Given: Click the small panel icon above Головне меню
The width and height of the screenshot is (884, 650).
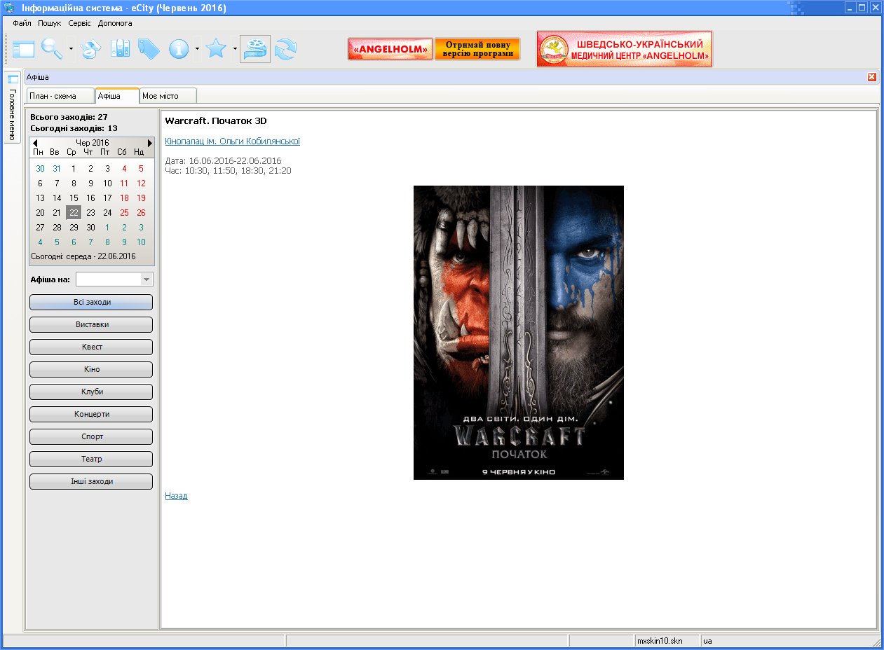Looking at the screenshot, I should click(x=13, y=79).
